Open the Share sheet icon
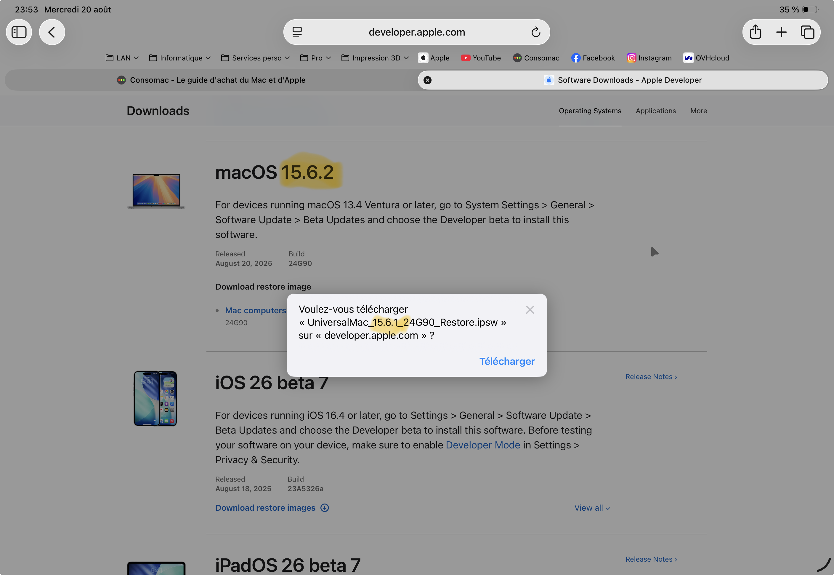This screenshot has width=834, height=575. (x=755, y=32)
